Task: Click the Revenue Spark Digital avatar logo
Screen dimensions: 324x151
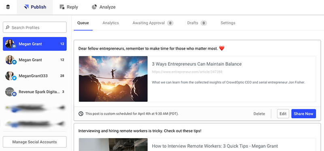Action: 11,92
